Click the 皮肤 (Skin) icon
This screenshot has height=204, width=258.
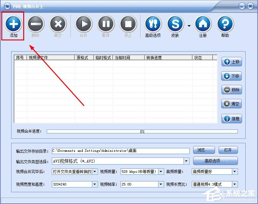(x=175, y=24)
